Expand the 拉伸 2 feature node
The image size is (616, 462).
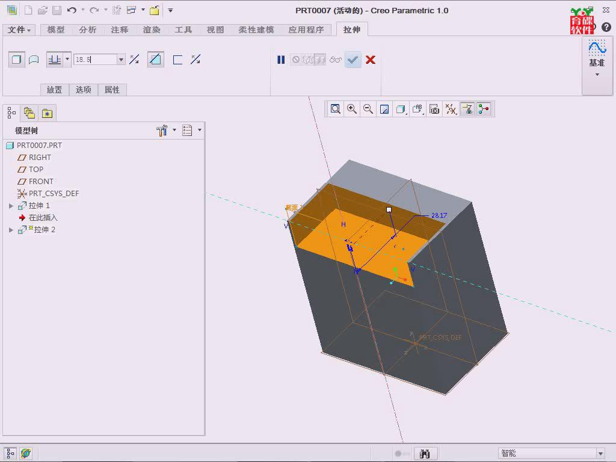(x=11, y=230)
